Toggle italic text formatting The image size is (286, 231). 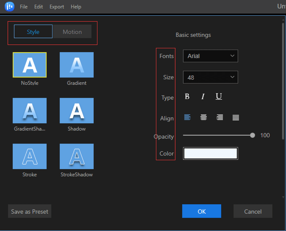[x=203, y=97]
